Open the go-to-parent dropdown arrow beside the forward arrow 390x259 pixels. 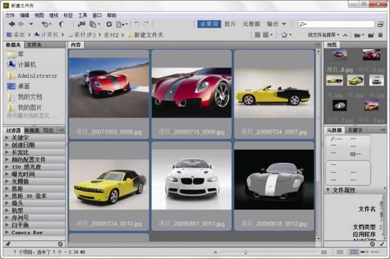pos(31,24)
